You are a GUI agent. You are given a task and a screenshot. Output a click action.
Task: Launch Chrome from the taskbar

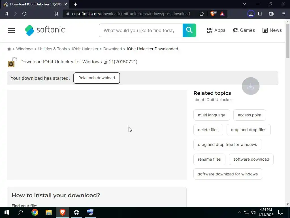tap(35, 212)
